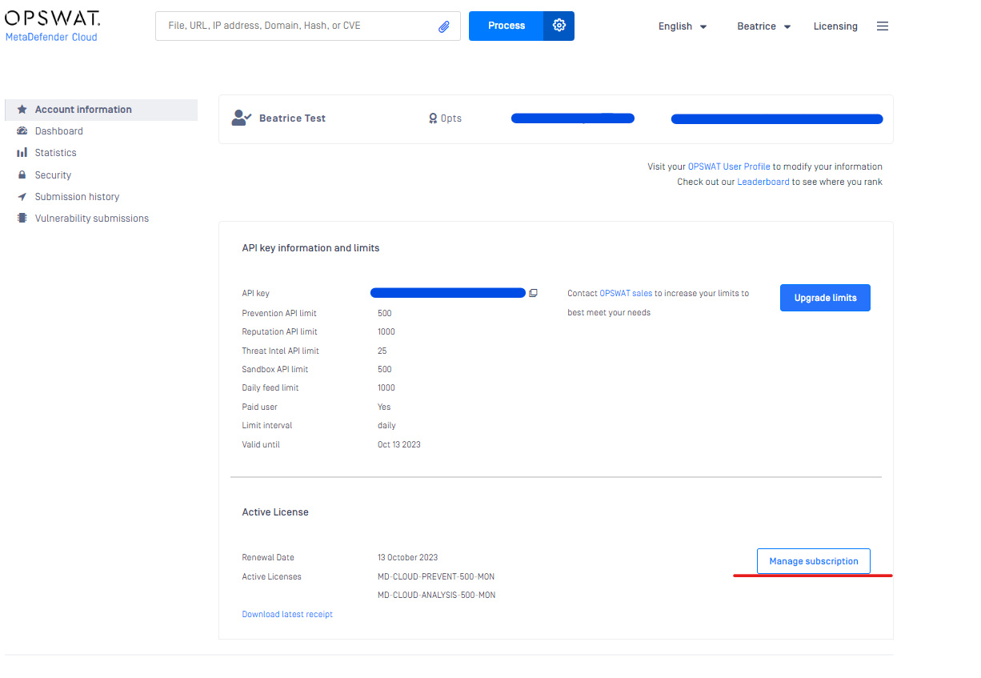Open process settings gear icon
Viewport: 981px width, 678px height.
tap(559, 26)
